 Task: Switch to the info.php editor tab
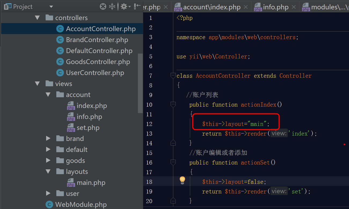pos(276,7)
